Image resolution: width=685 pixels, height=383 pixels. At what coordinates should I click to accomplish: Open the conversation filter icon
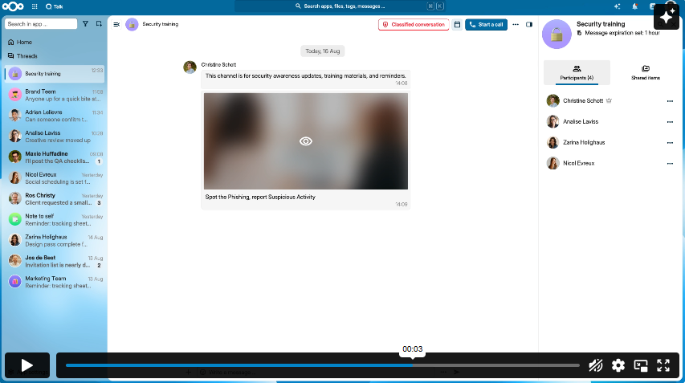(x=85, y=24)
